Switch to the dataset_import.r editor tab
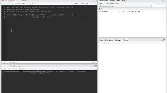The height and width of the screenshot is (93, 167). click(10, 1)
